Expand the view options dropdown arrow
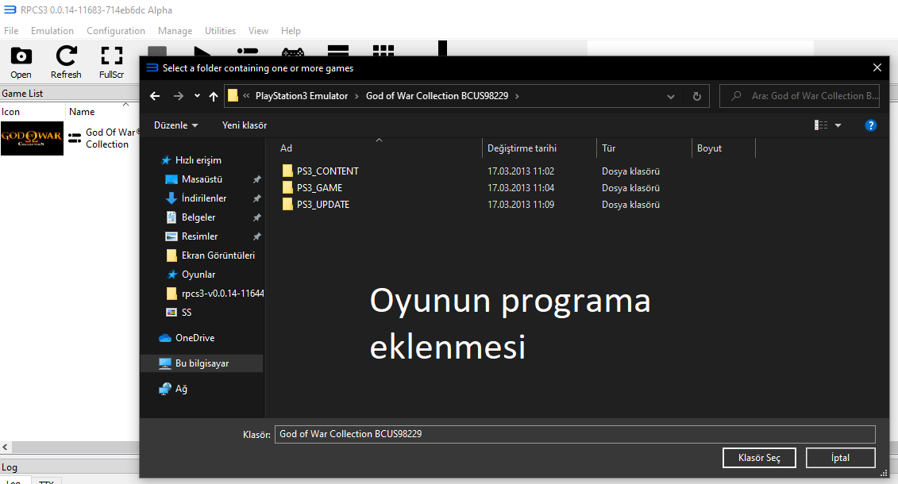The image size is (898, 484). click(838, 125)
